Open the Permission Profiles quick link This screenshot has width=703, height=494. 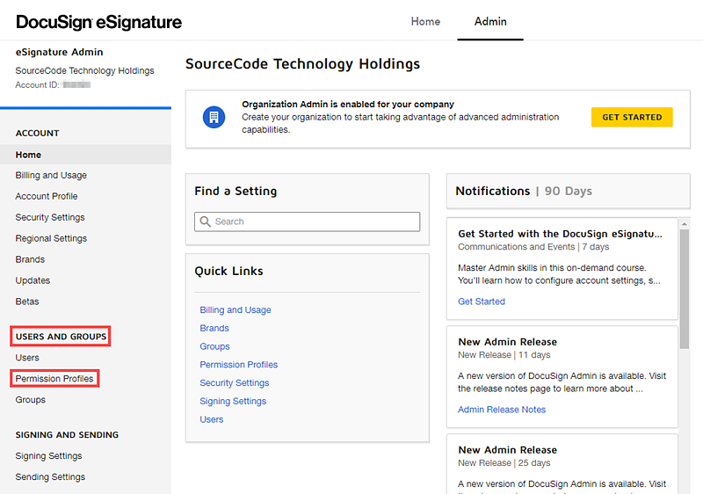238,365
